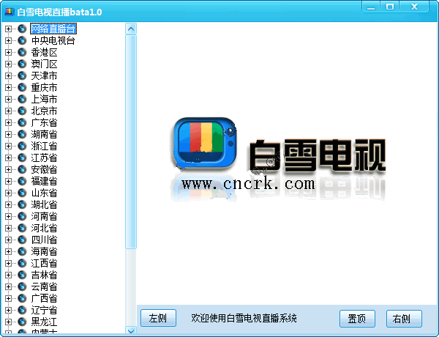Click the globe icon beside 浙江省

tap(22, 146)
